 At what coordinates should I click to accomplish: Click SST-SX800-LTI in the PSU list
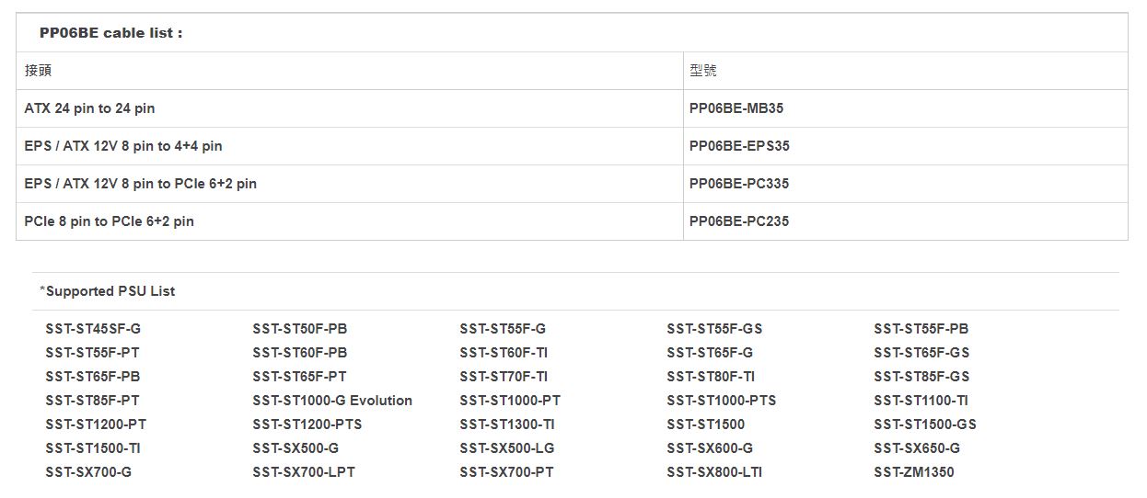point(714,472)
